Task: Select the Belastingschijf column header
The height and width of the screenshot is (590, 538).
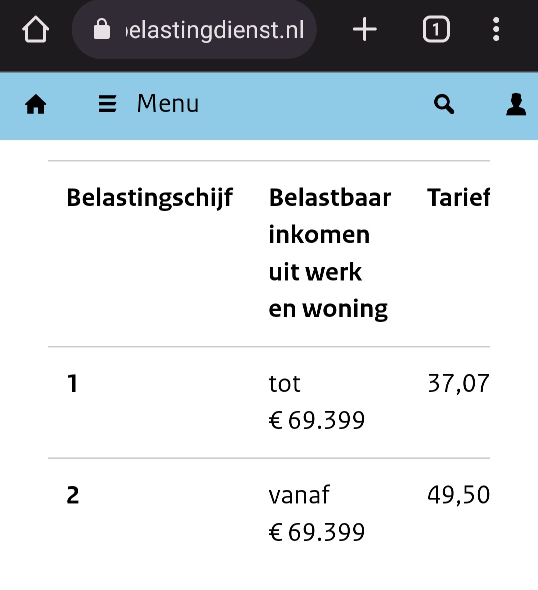Action: [x=150, y=197]
